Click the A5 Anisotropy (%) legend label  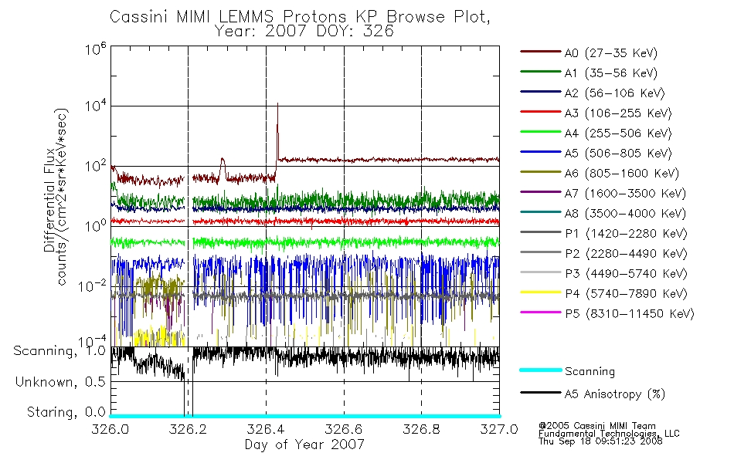click(615, 394)
